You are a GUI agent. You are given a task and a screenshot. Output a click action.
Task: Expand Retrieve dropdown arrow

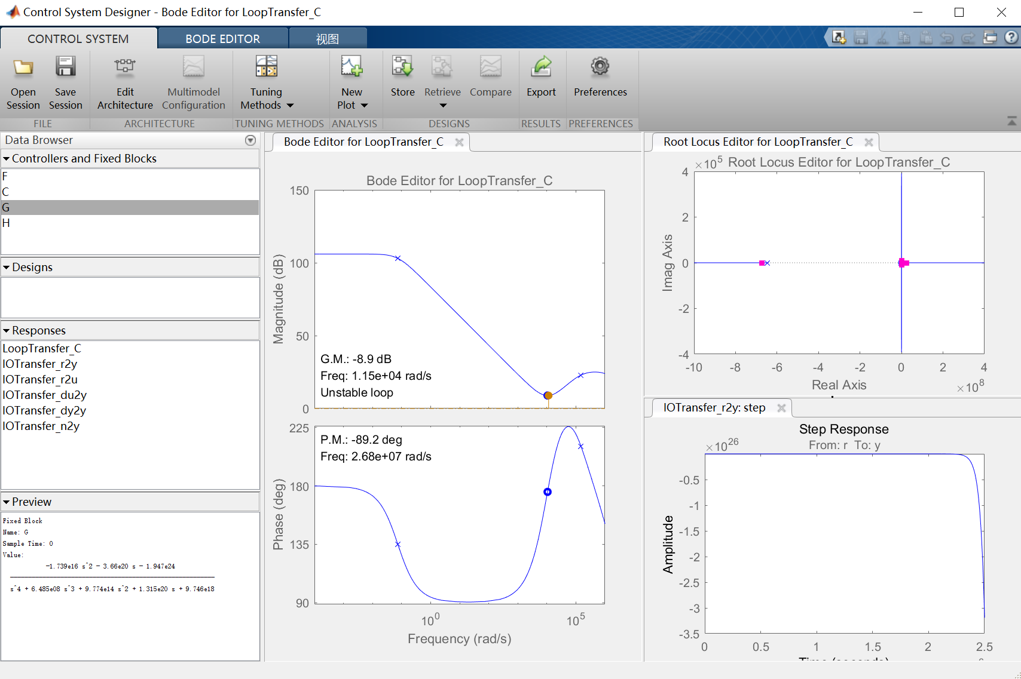tap(443, 106)
